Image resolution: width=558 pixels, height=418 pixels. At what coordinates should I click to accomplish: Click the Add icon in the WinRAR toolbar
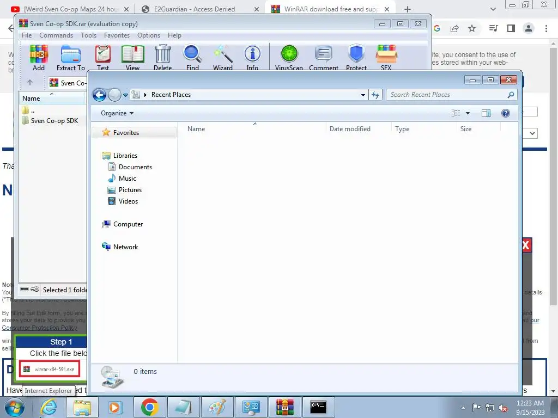tap(39, 57)
